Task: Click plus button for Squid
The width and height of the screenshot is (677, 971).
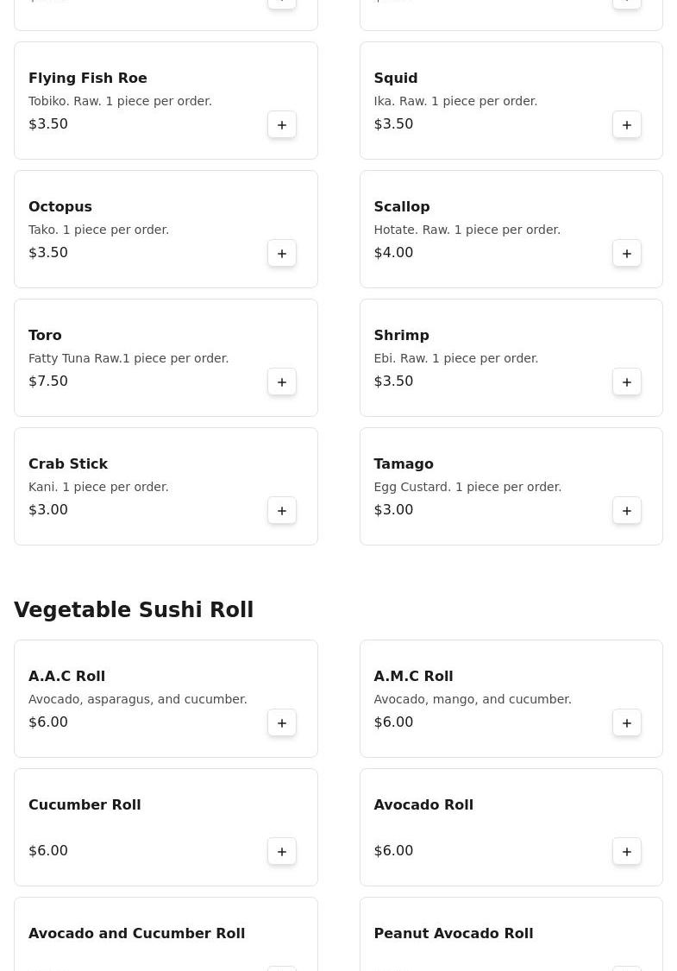Action: [627, 125]
